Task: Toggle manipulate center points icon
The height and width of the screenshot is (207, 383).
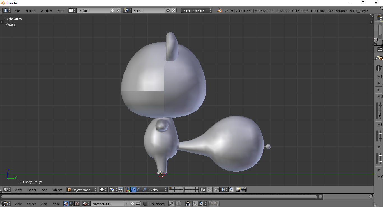Action: point(121,190)
